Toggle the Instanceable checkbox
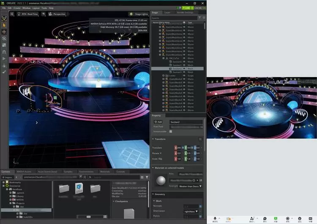The width and height of the screenshot is (317, 224). (170, 131)
